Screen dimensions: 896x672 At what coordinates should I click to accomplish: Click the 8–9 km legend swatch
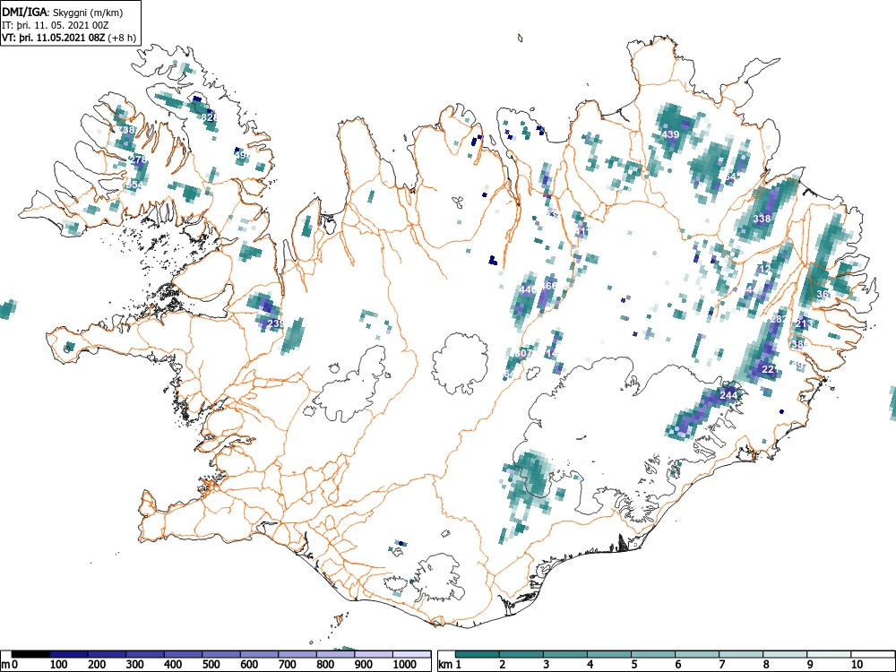pos(785,654)
